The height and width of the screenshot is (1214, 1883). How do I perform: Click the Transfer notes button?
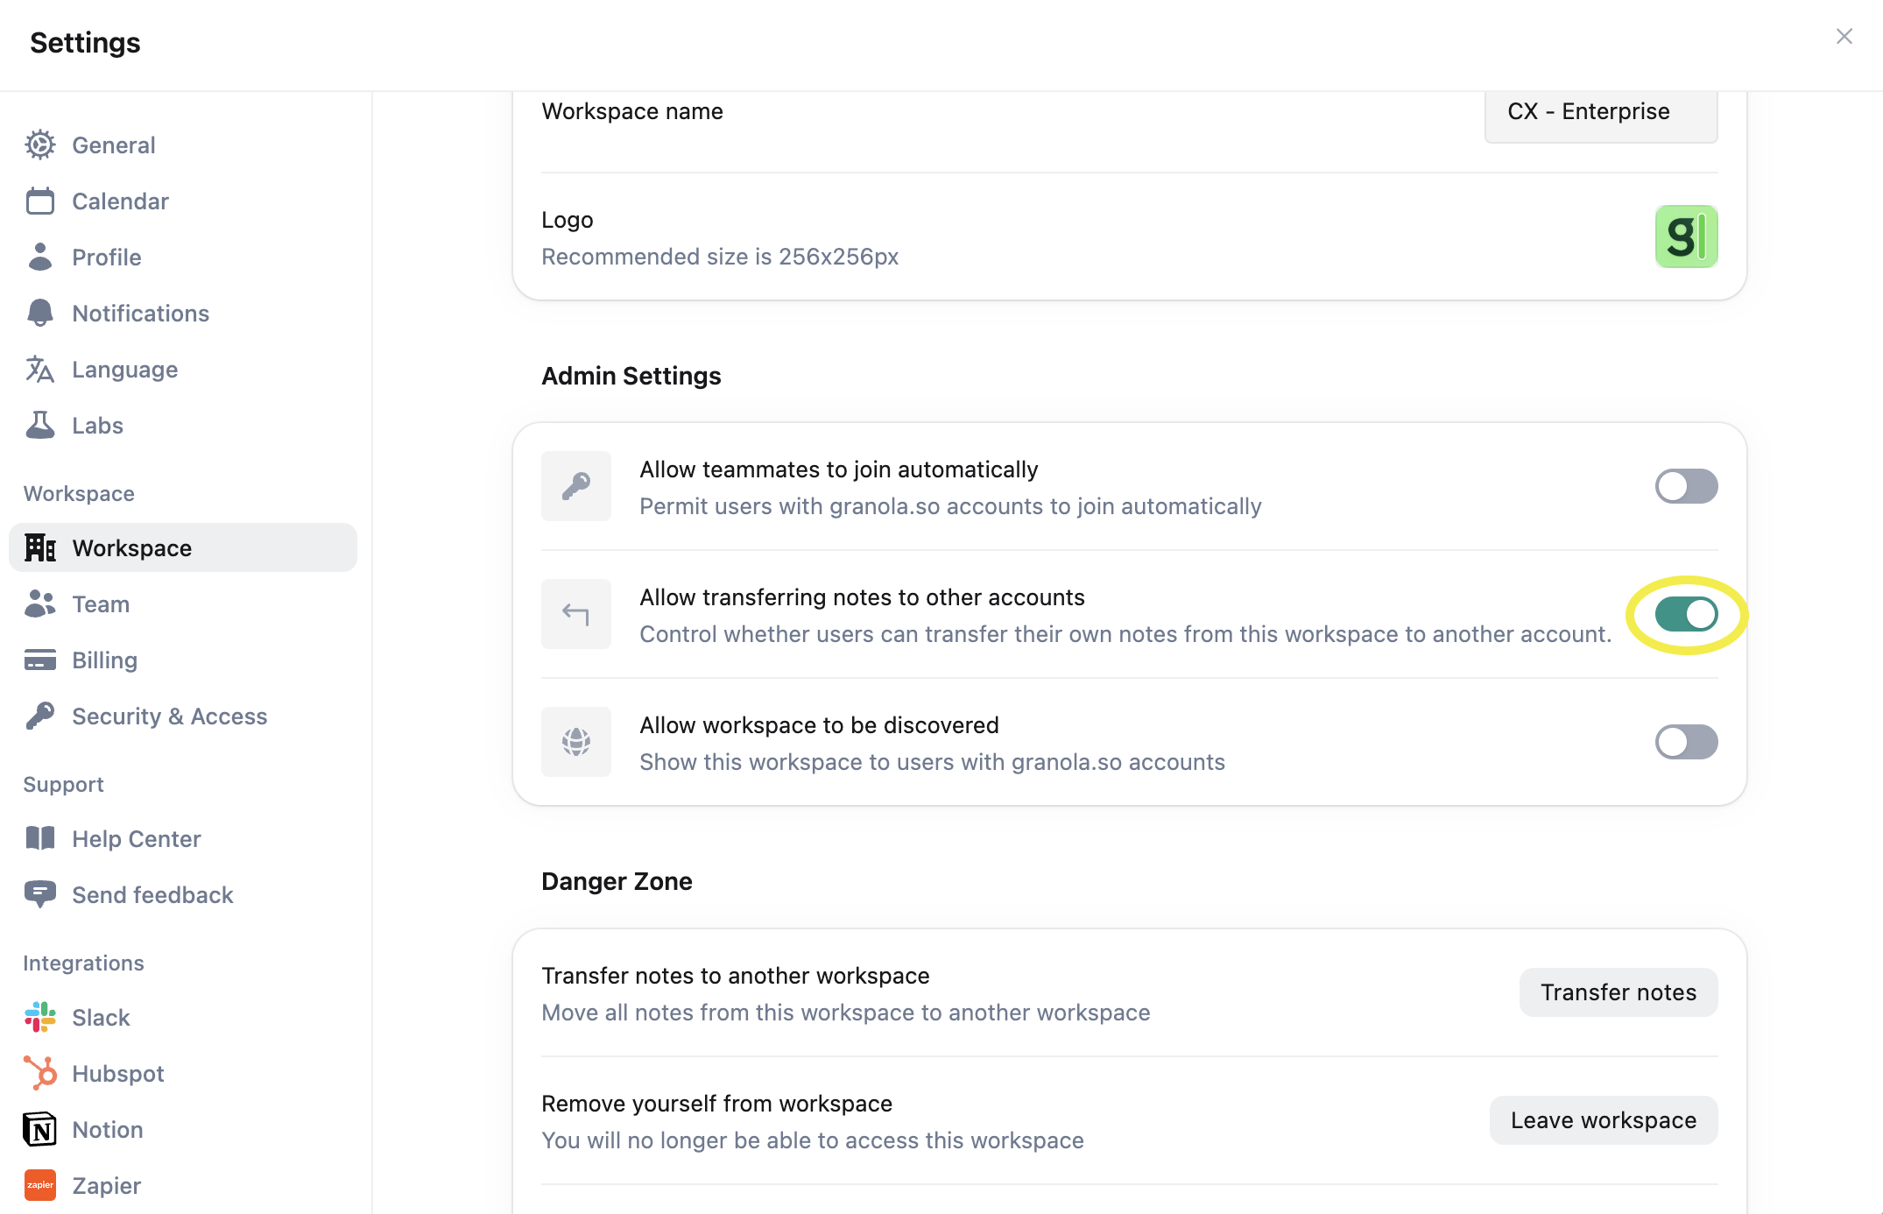pyautogui.click(x=1618, y=992)
